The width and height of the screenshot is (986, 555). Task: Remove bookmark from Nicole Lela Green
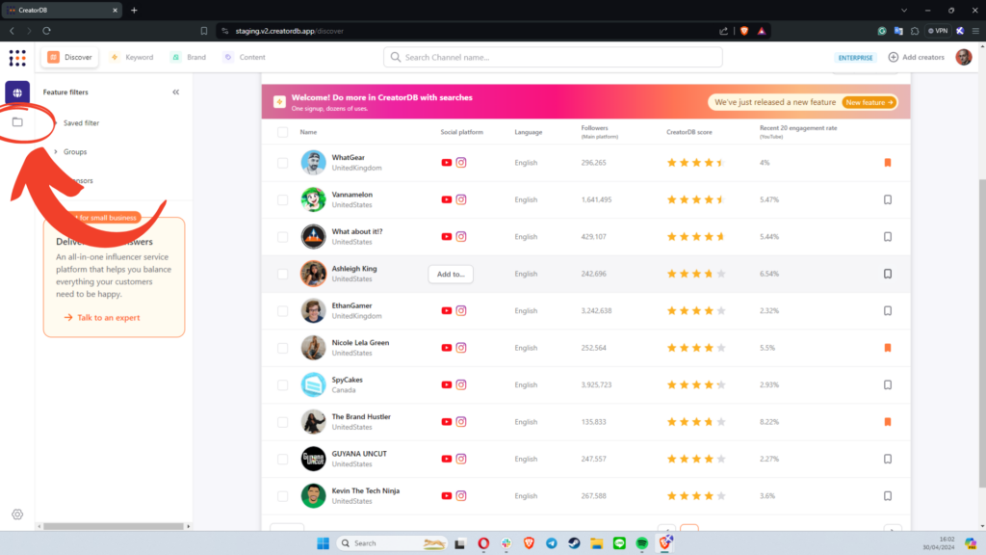(887, 347)
